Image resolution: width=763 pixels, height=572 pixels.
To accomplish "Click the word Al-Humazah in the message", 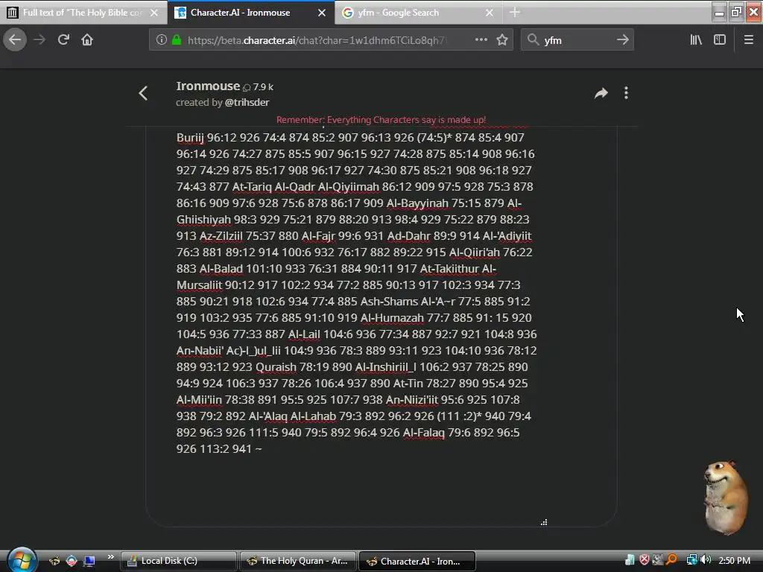I will click(392, 317).
